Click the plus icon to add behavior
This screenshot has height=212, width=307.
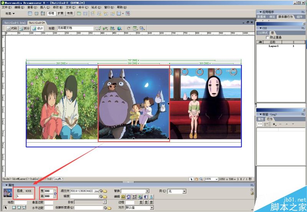tap(274, 125)
